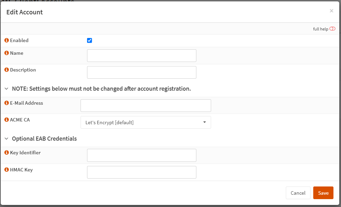The width and height of the screenshot is (341, 207).
Task: Focus the Name text field
Action: (142, 55)
